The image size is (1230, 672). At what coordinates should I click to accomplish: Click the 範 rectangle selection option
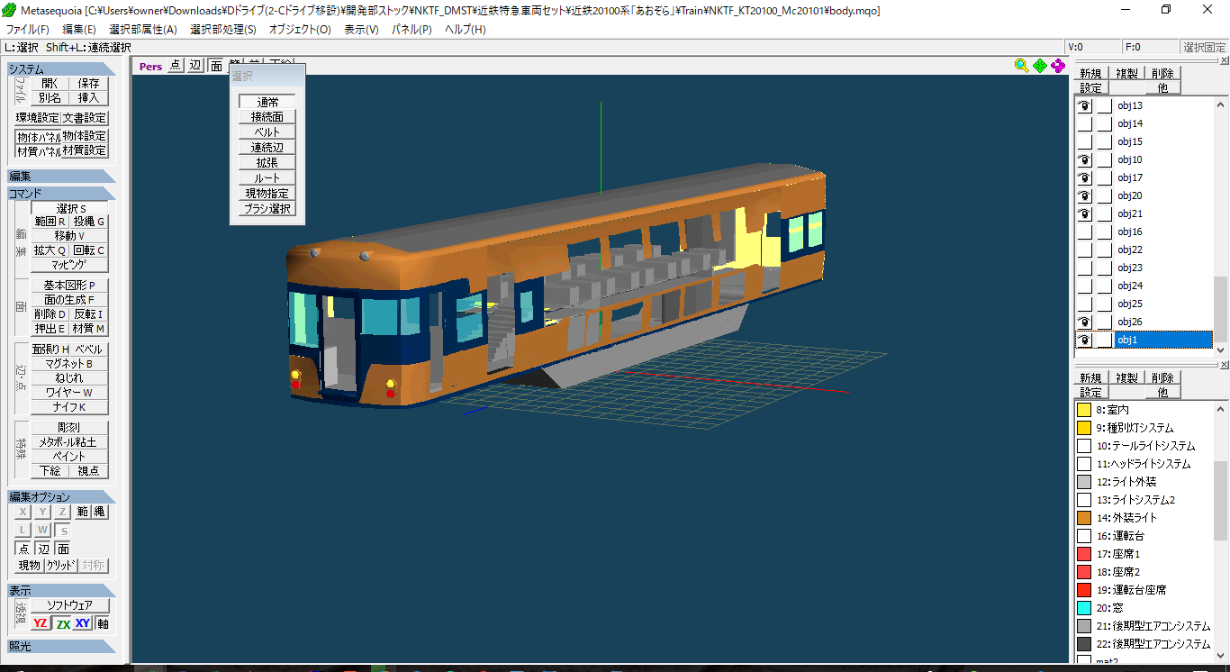click(x=83, y=512)
